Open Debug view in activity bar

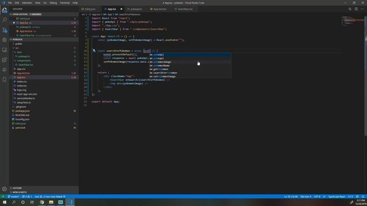(5, 40)
